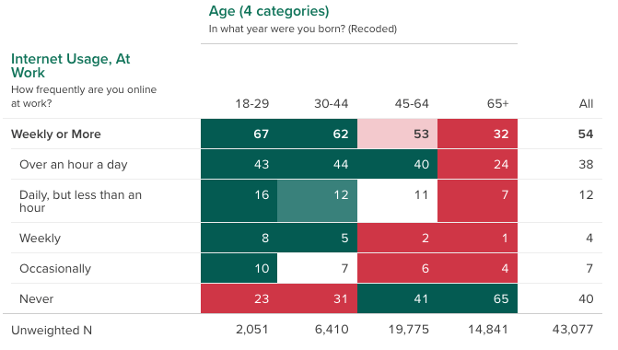Click the Never row label

(36, 298)
